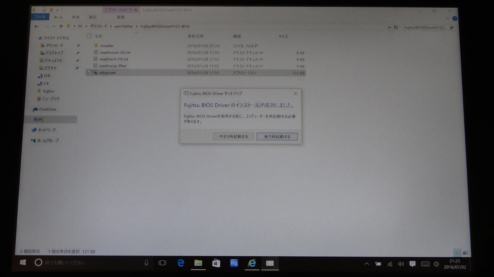Expand the ribbon with the chevron

tap(448, 18)
